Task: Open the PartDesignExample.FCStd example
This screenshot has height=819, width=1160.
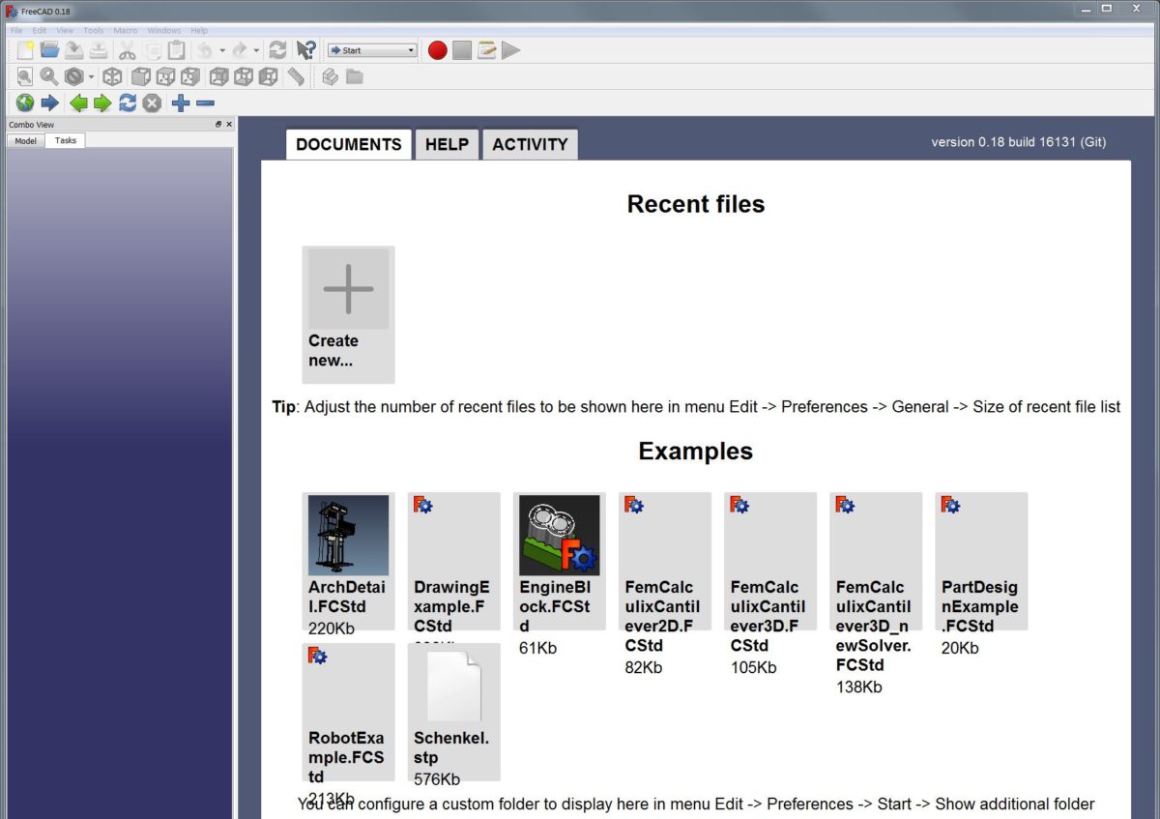Action: point(981,562)
